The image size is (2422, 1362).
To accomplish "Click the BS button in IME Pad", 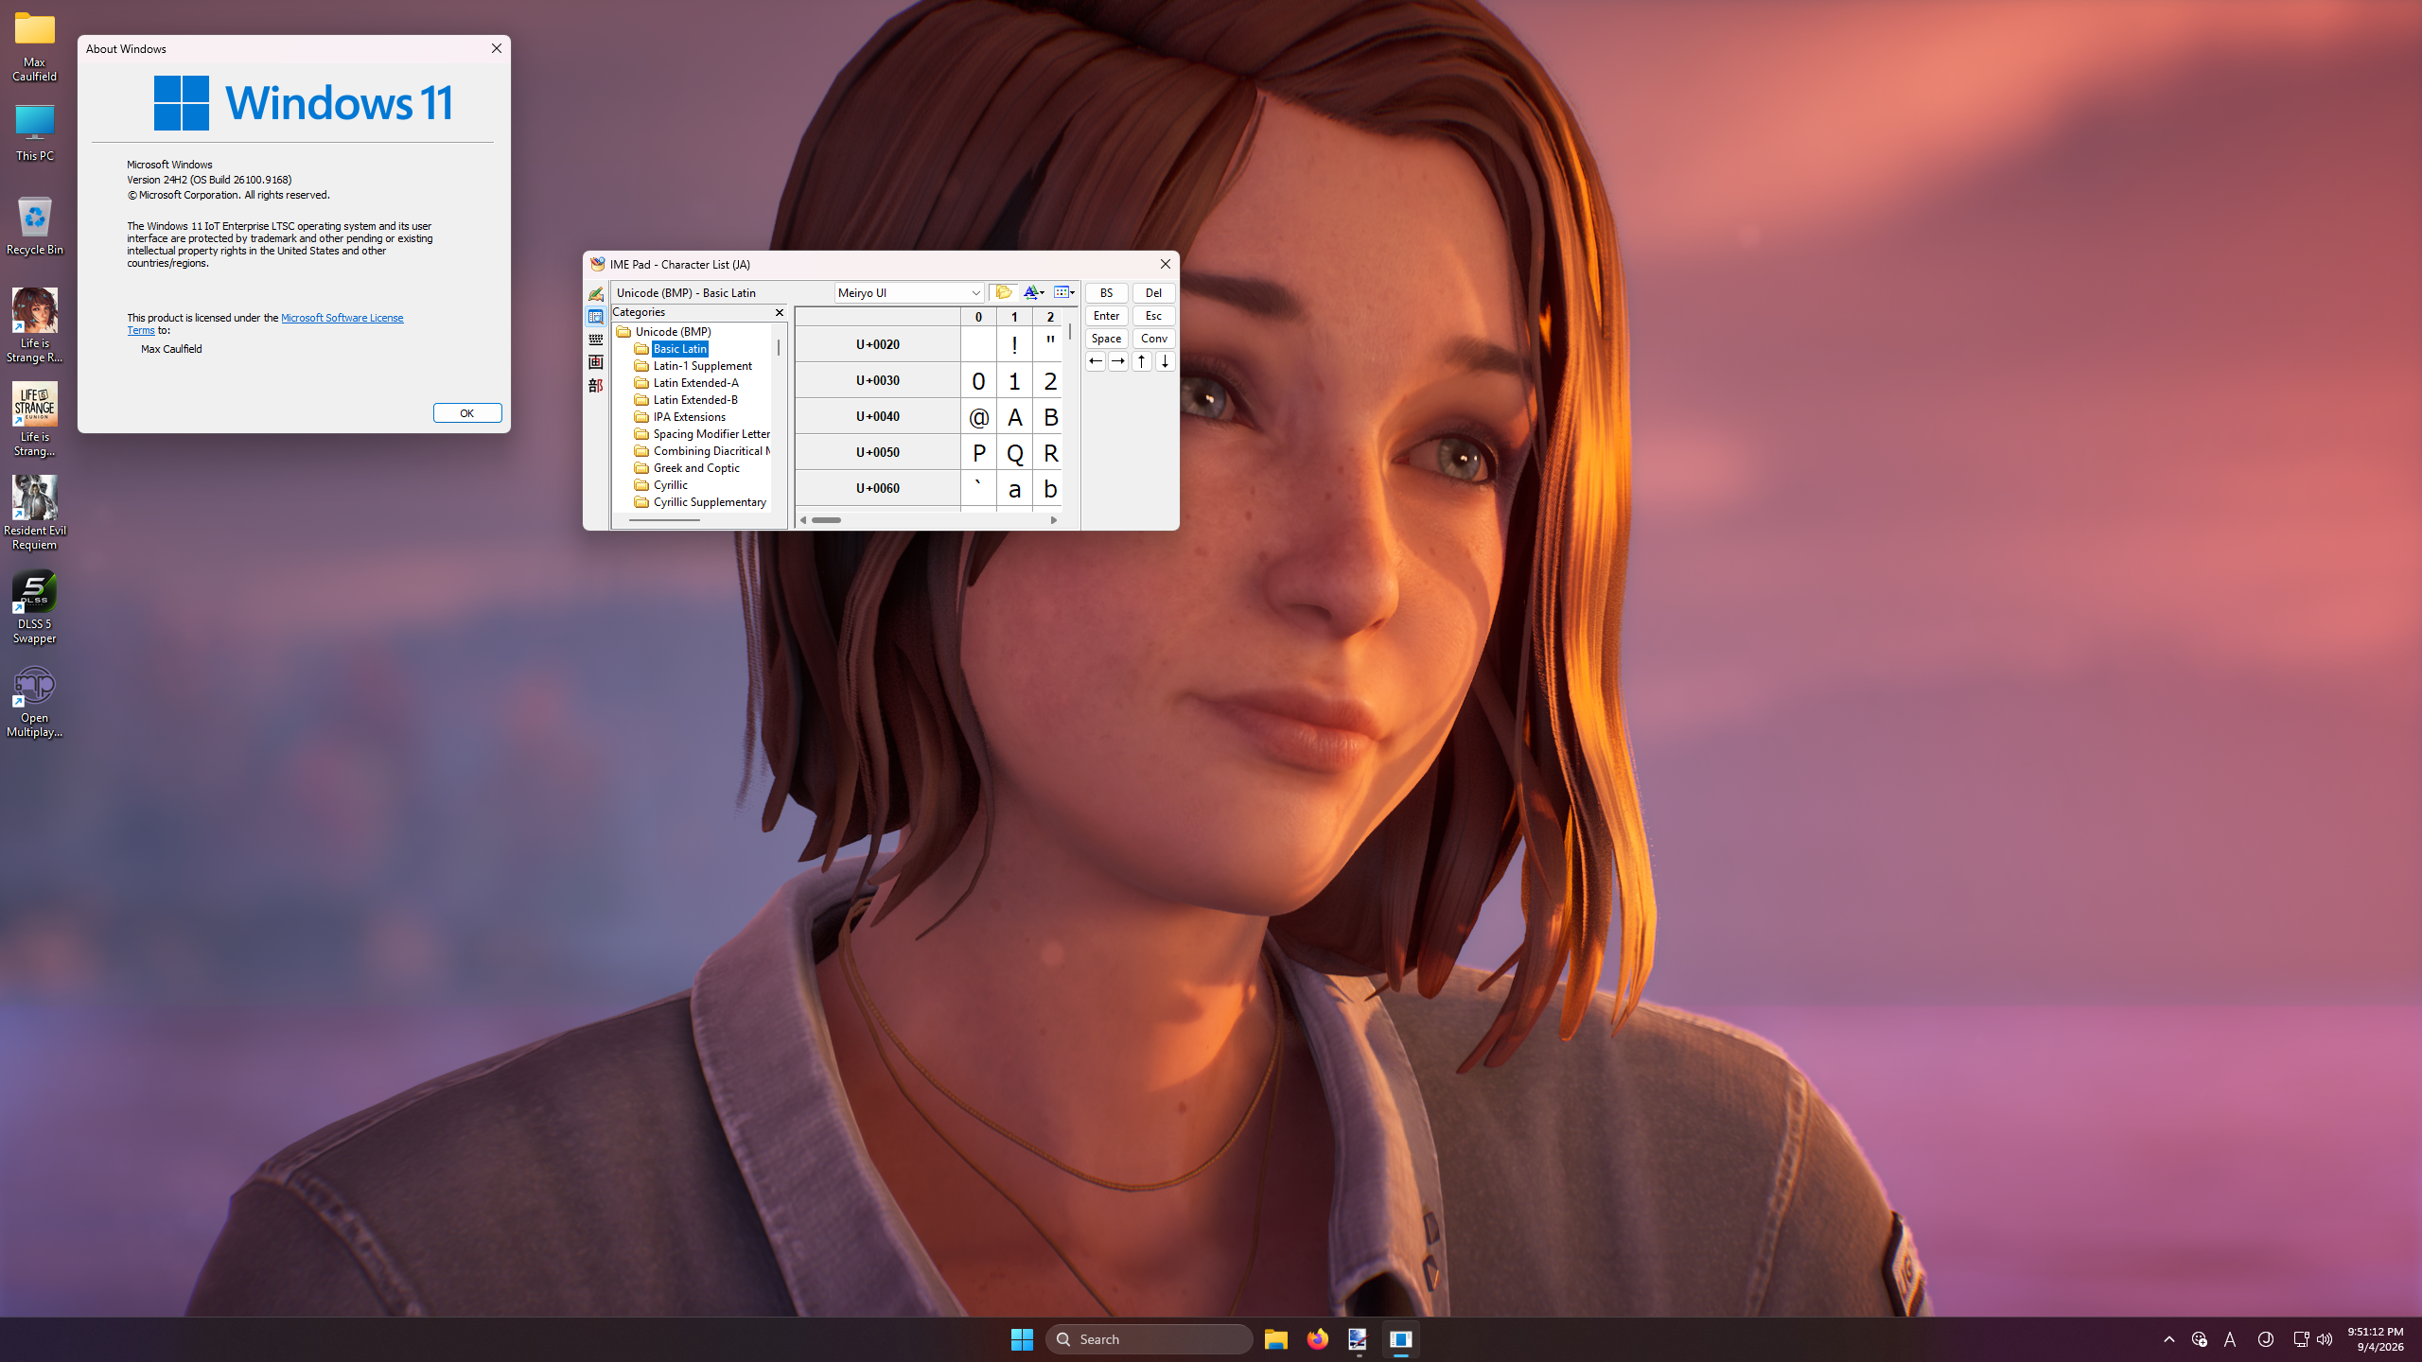I will point(1106,293).
